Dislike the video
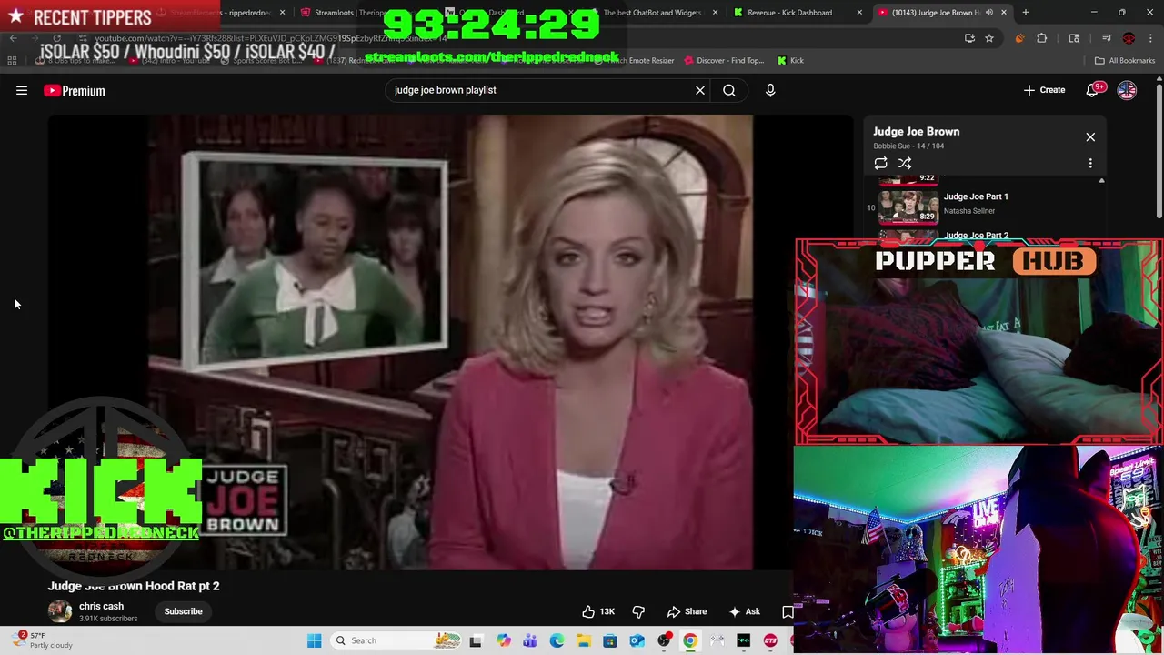 [x=638, y=611]
